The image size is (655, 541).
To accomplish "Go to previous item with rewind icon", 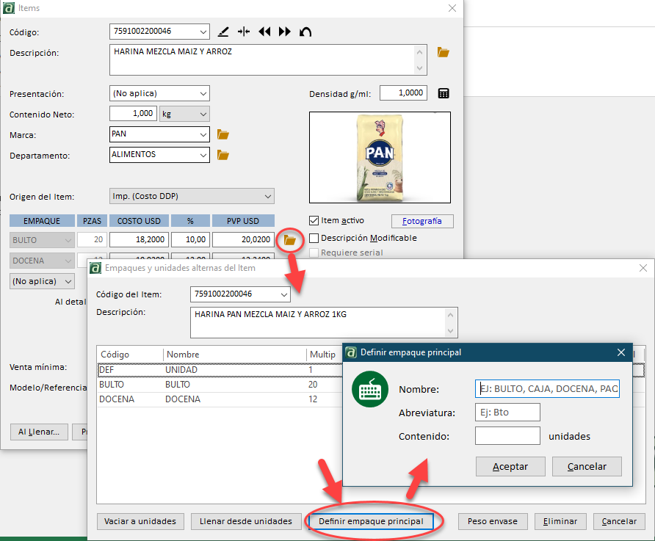I will 264,32.
